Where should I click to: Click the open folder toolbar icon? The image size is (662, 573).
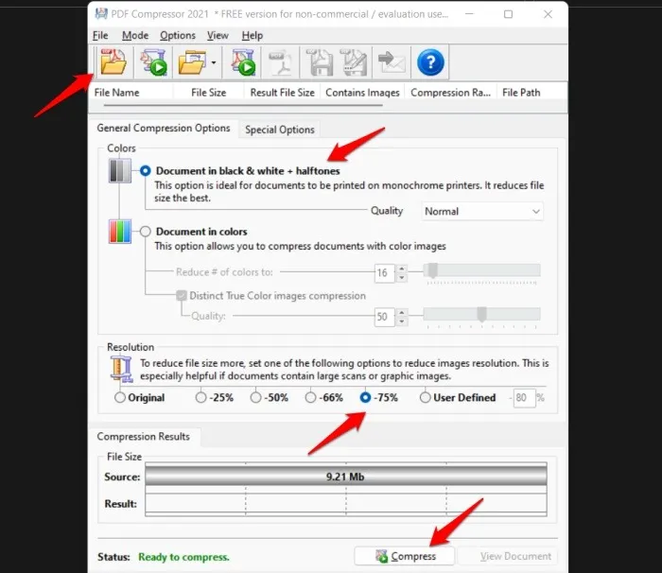pyautogui.click(x=192, y=62)
